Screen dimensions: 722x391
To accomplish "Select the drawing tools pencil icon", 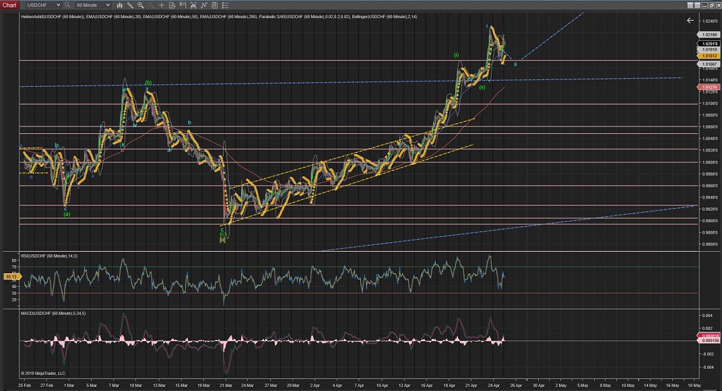I will pyautogui.click(x=130, y=5).
